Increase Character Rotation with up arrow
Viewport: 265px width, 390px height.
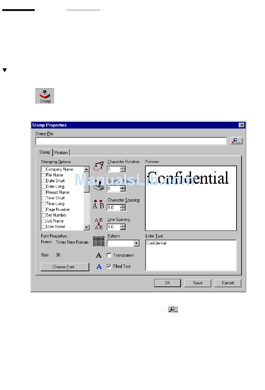click(123, 168)
